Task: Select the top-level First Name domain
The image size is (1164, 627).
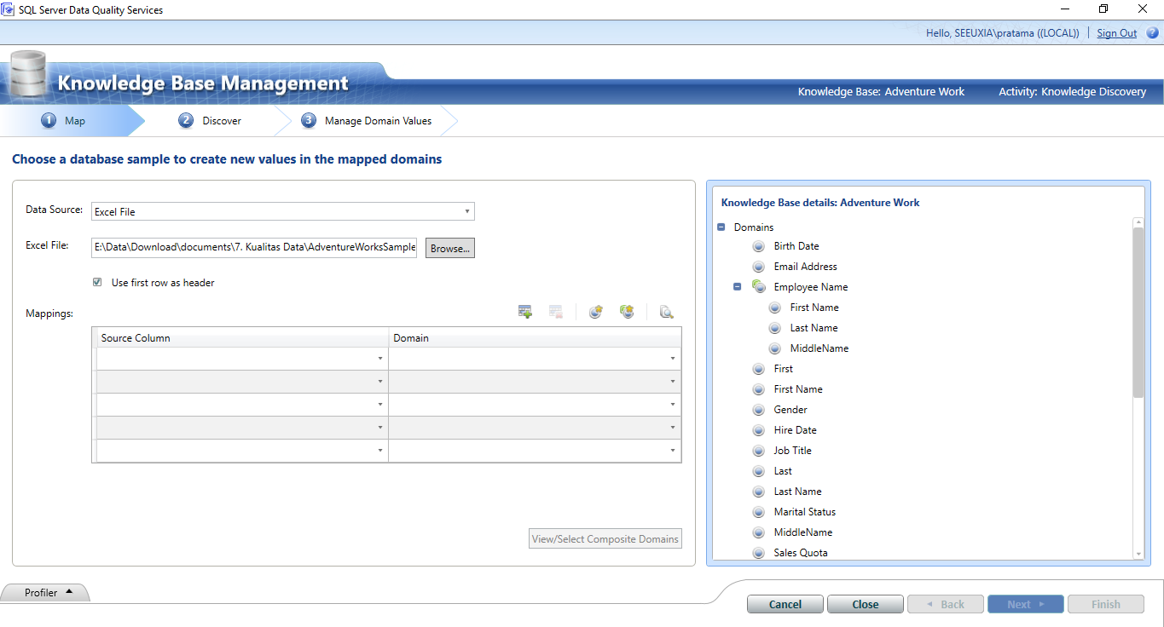Action: 798,389
